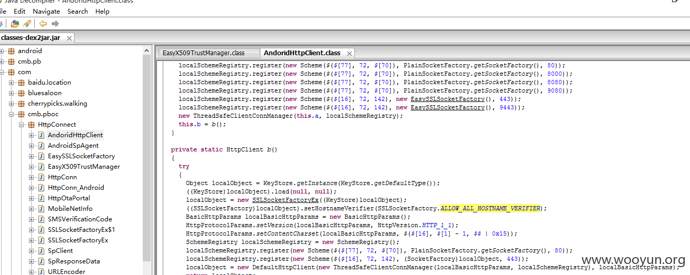The width and height of the screenshot is (690, 275).
Task: Click the cmb.pboc package icon
Action: pyautogui.click(x=22, y=114)
